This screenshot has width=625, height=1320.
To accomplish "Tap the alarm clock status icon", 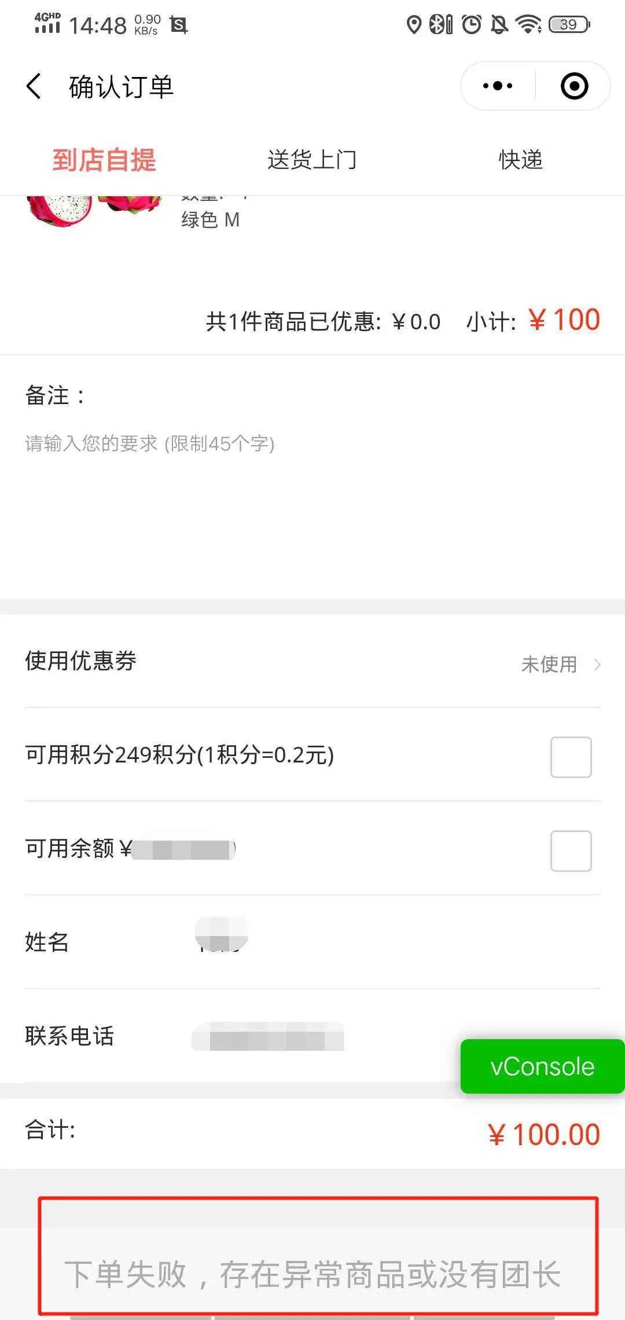I will point(472,25).
